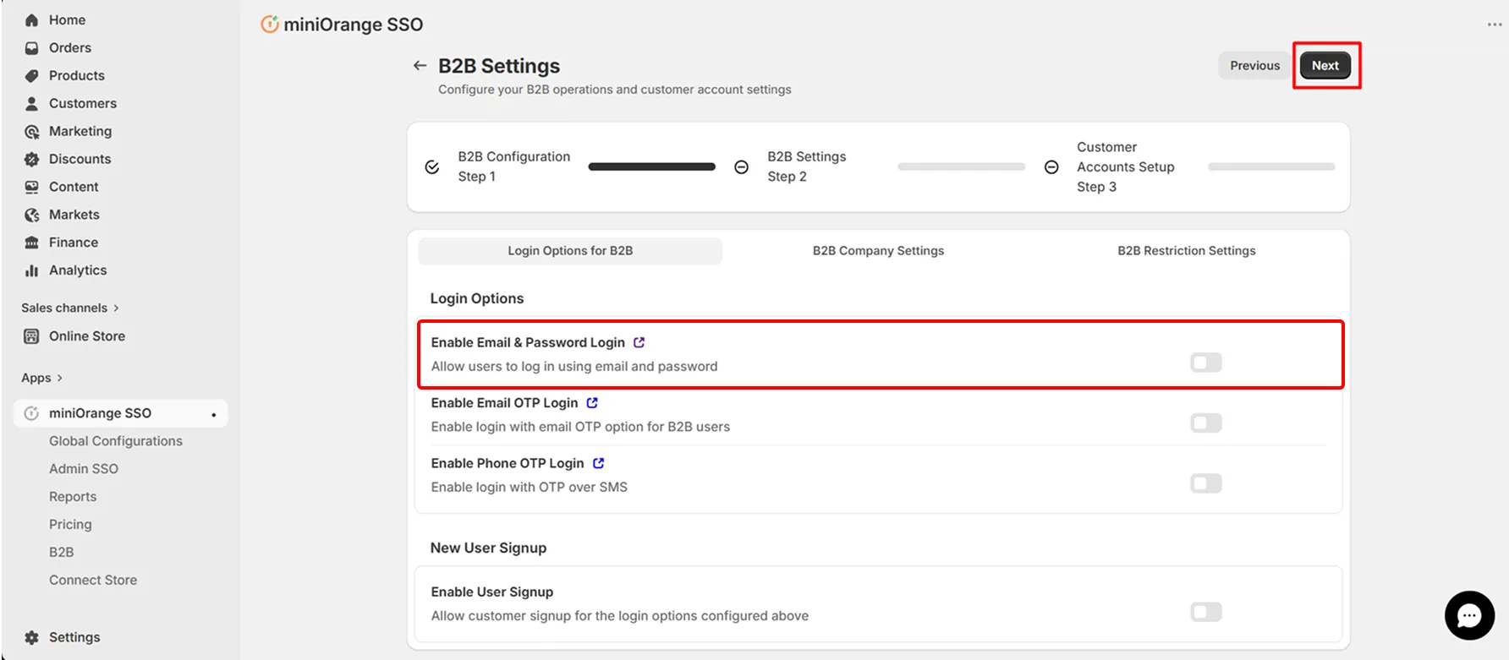This screenshot has height=660, width=1509.
Task: Open the chat support bubble
Action: pyautogui.click(x=1469, y=615)
